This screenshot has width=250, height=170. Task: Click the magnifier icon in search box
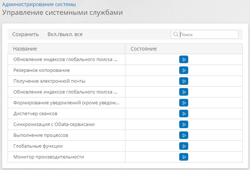[x=176, y=34]
